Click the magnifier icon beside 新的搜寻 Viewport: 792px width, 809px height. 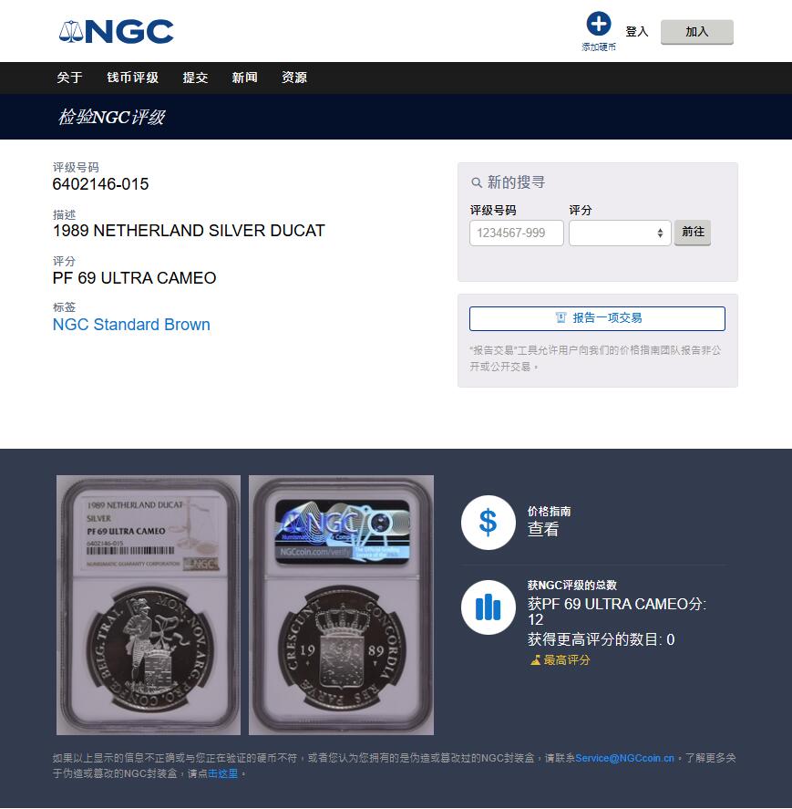click(x=477, y=182)
